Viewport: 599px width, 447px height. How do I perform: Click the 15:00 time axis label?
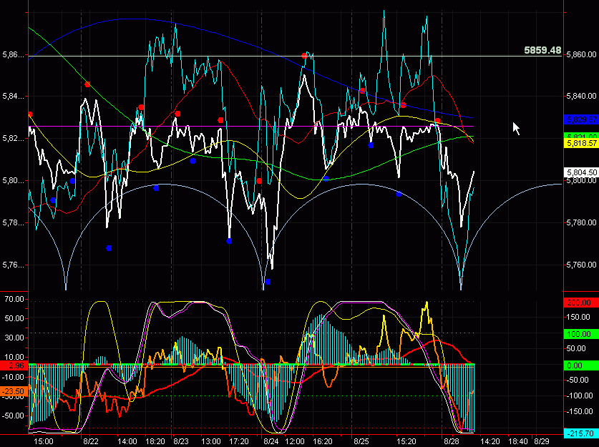coord(43,442)
